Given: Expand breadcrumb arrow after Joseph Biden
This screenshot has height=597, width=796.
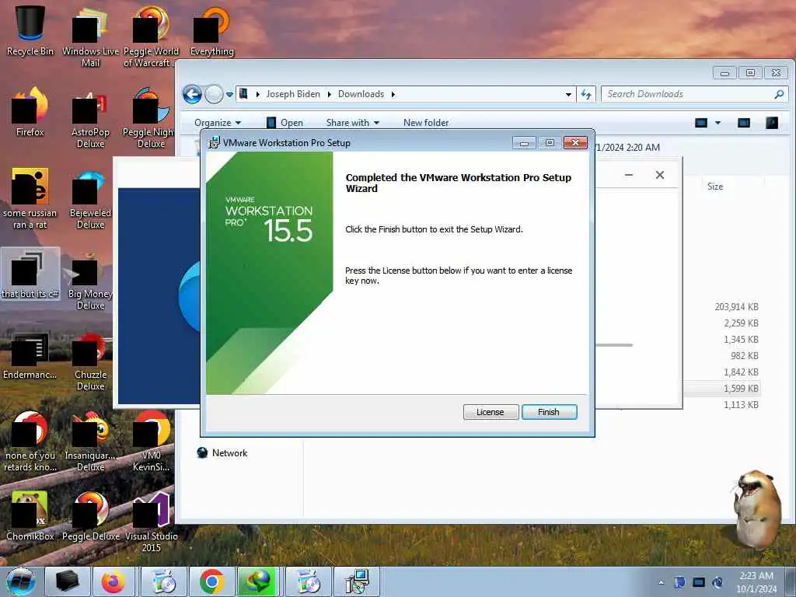Looking at the screenshot, I should pos(330,94).
